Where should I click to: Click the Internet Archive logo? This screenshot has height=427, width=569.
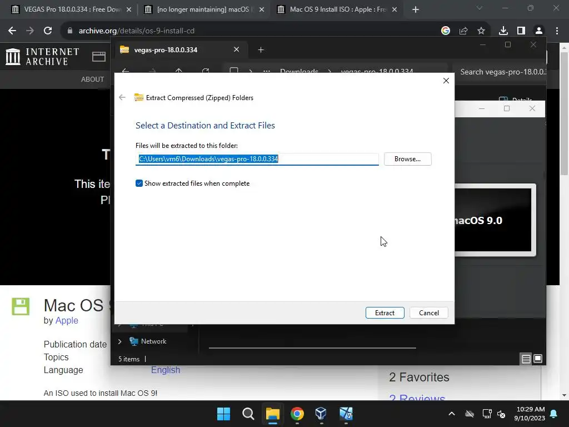coord(42,57)
